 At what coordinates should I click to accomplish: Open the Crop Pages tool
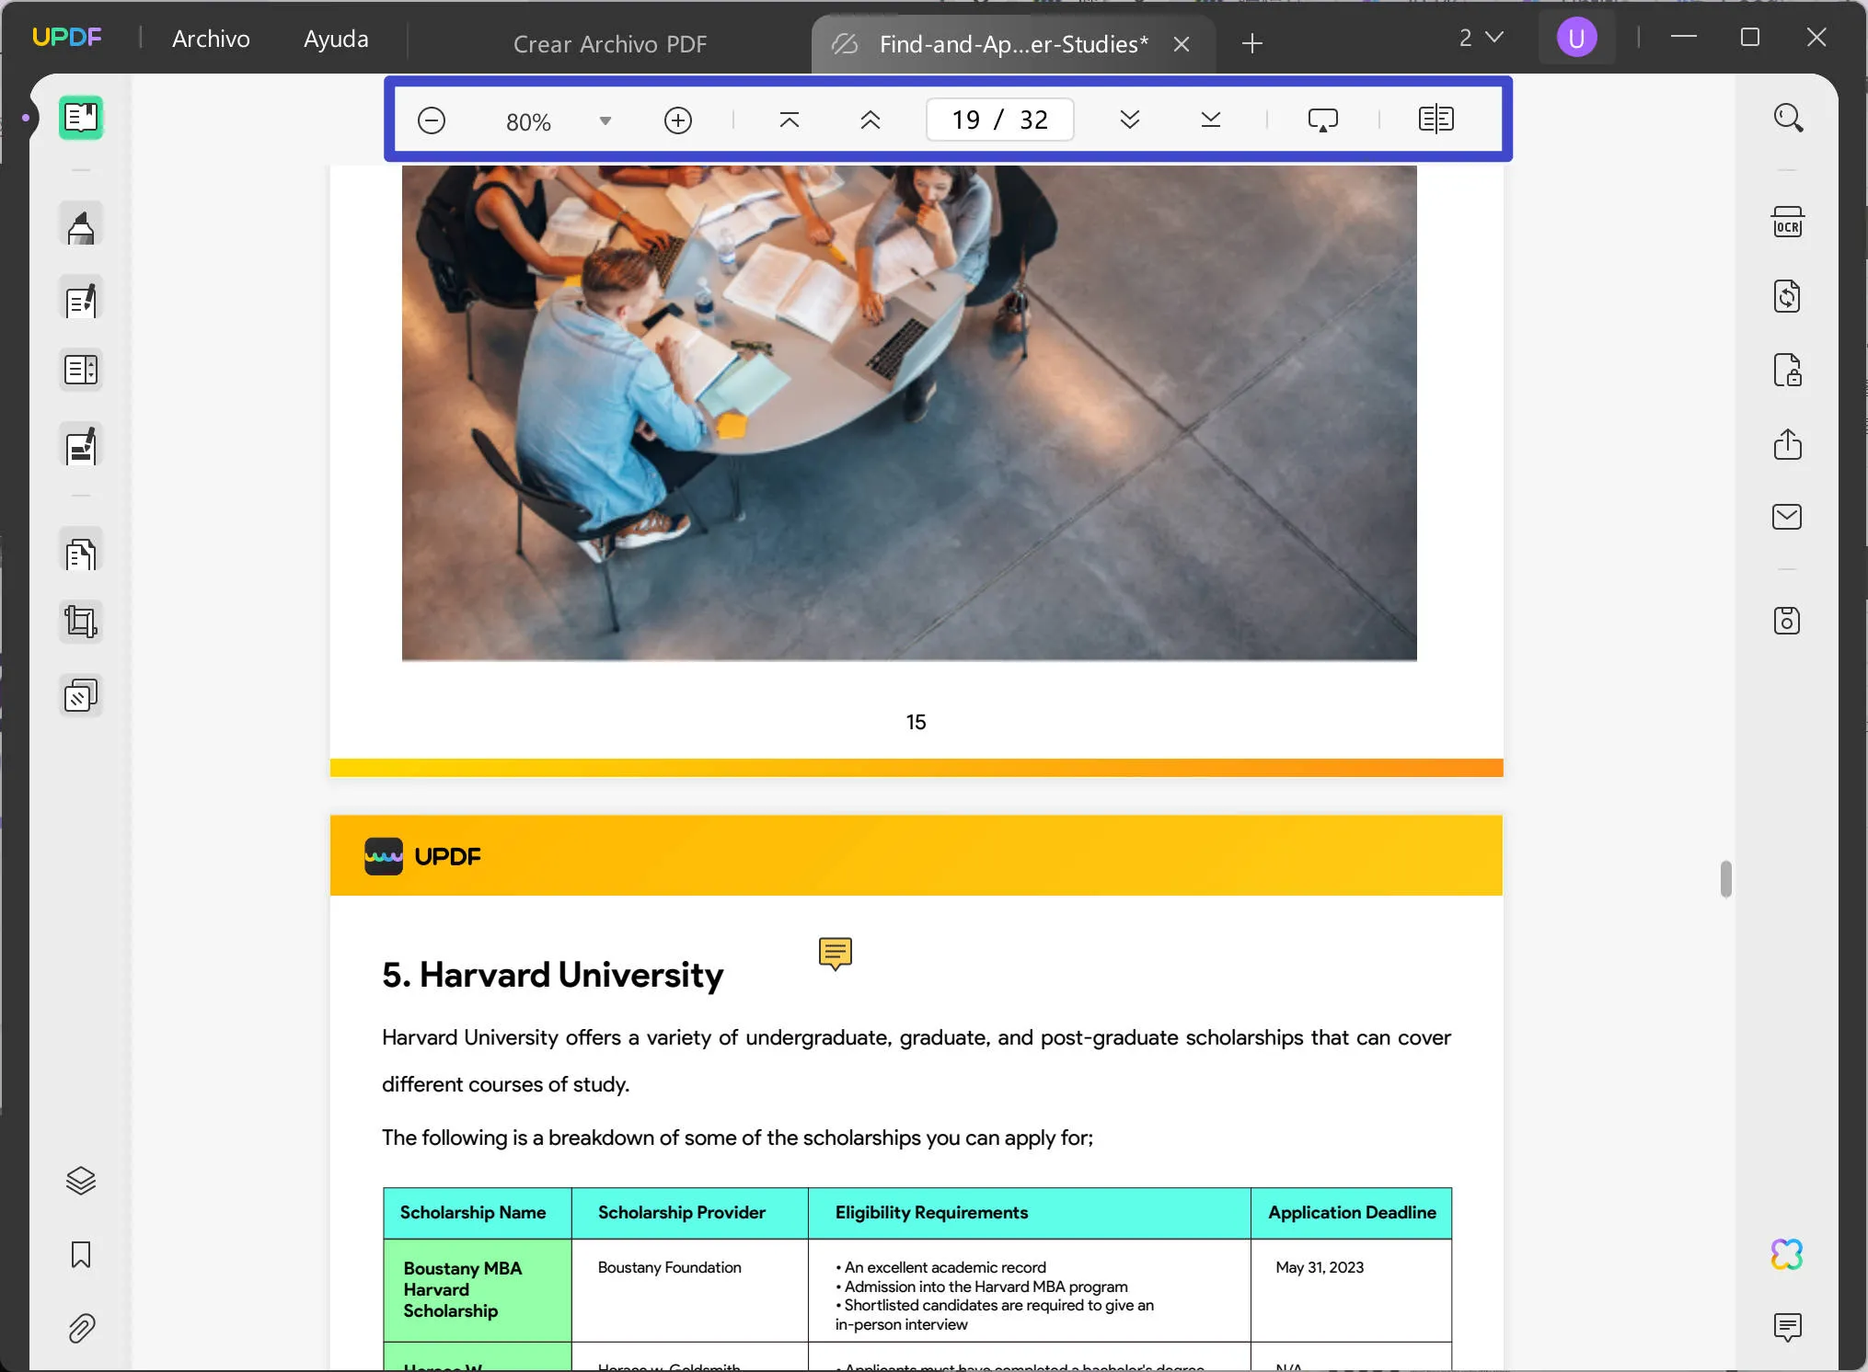point(81,622)
